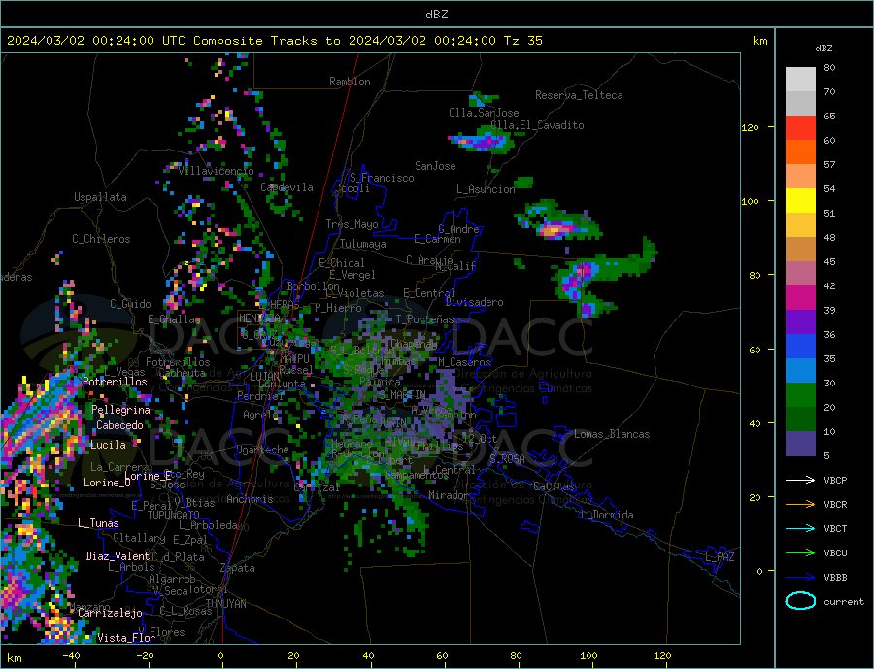Click the yellow 54 dBZ color swatch
The height and width of the screenshot is (669, 874).
tap(800, 201)
